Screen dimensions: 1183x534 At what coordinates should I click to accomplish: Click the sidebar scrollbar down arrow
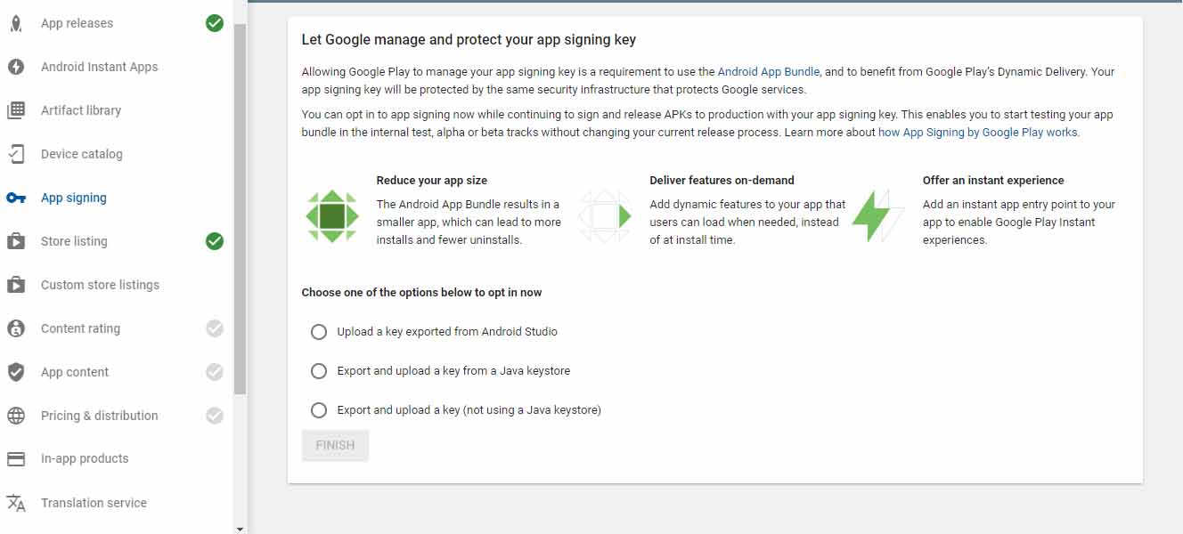click(240, 528)
